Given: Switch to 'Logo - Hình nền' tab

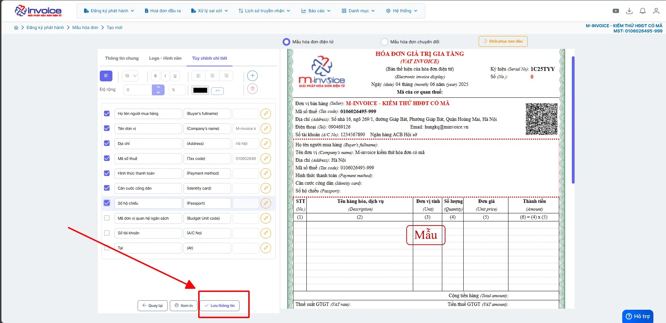Looking at the screenshot, I should pyautogui.click(x=165, y=58).
